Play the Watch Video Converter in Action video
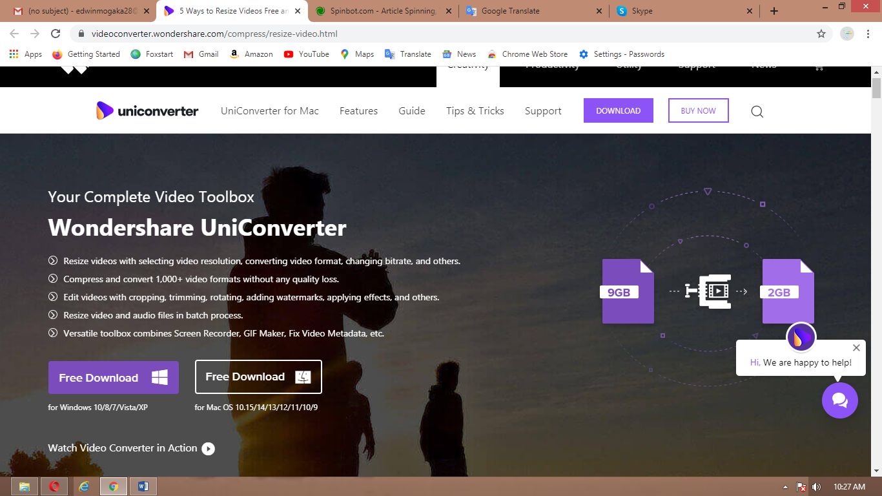 click(208, 448)
